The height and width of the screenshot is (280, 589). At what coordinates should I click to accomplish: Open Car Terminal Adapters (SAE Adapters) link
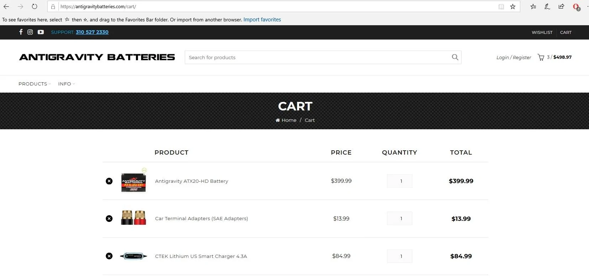(x=202, y=219)
